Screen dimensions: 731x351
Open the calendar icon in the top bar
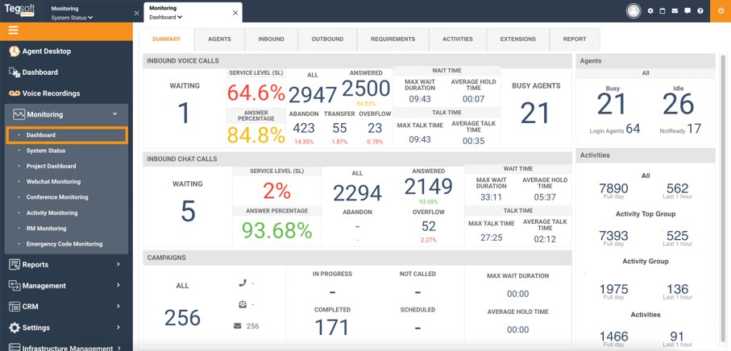coord(662,10)
